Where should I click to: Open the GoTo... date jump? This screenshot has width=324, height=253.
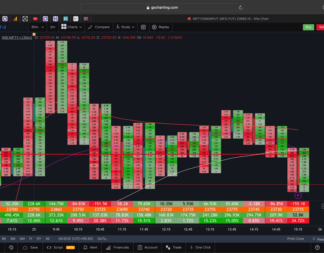pos(103,239)
